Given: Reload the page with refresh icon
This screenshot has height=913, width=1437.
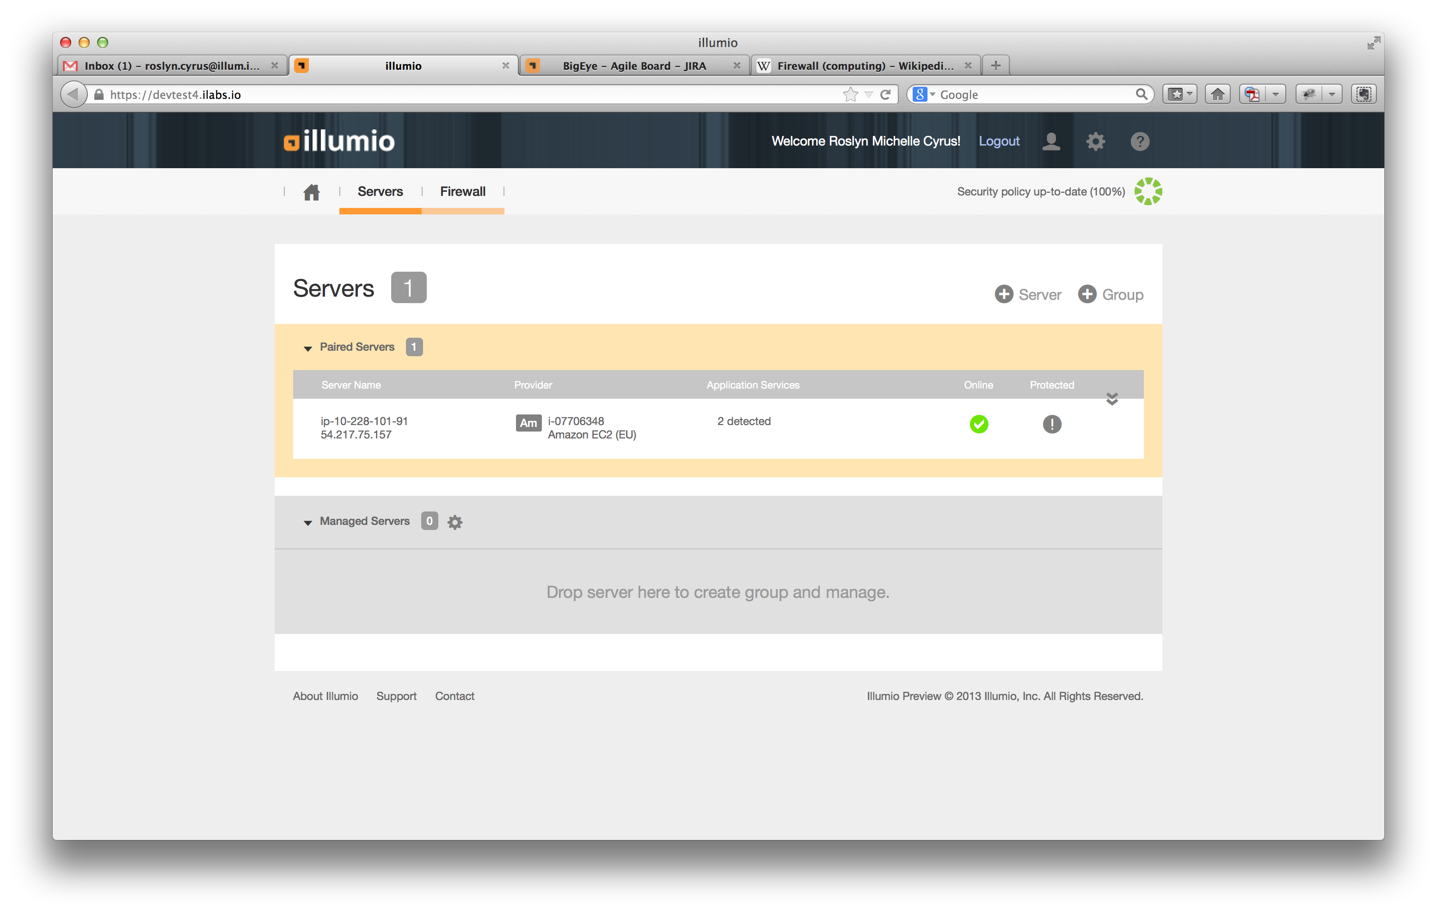Looking at the screenshot, I should pyautogui.click(x=885, y=94).
